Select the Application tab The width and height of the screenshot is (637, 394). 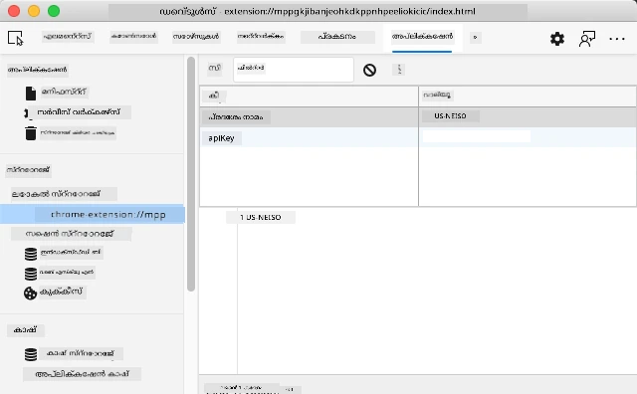(x=422, y=37)
